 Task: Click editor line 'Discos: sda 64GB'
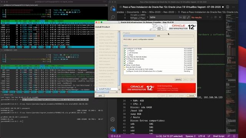pyautogui.click(x=141, y=107)
